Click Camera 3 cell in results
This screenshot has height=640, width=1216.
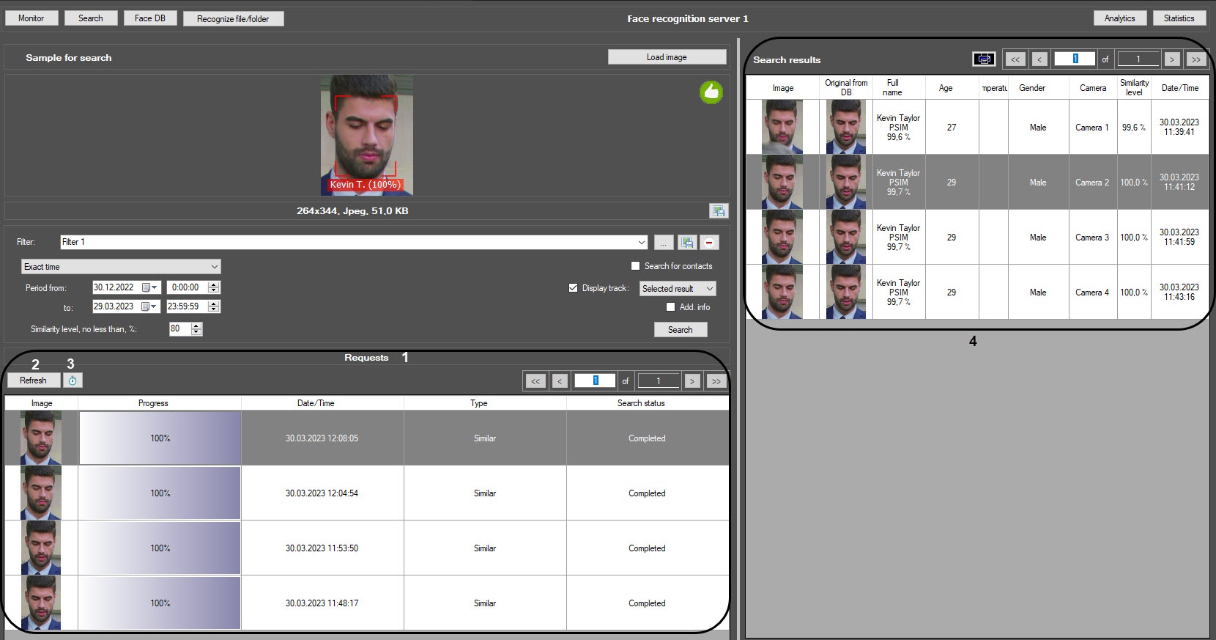[x=1092, y=238]
